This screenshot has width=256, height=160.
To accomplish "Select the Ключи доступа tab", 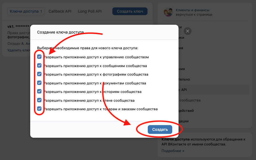I will pyautogui.click(x=26, y=11).
